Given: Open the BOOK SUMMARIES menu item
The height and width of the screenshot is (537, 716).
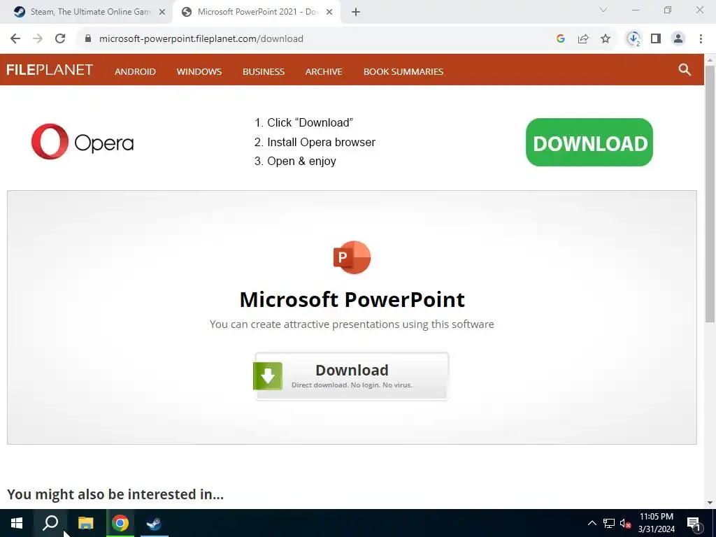Looking at the screenshot, I should click(403, 72).
